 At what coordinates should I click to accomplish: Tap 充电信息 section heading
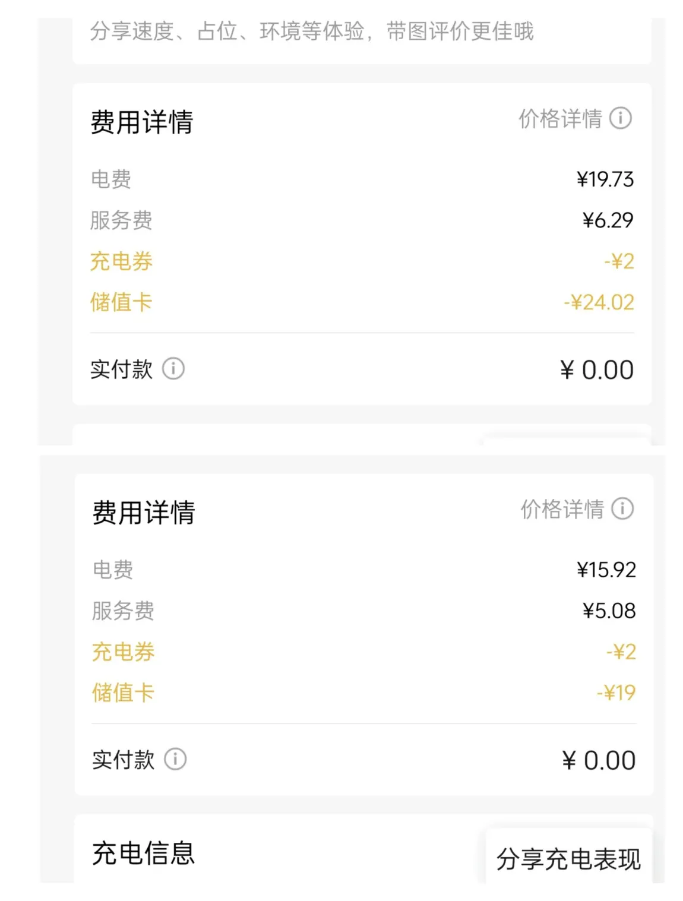click(x=143, y=853)
